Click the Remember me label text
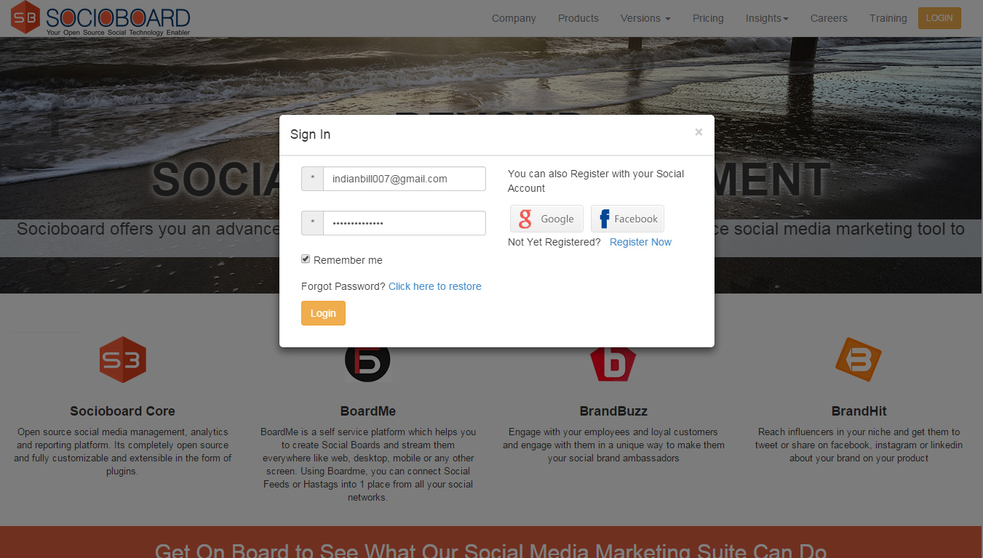Screen dimensions: 983x558 pos(348,260)
